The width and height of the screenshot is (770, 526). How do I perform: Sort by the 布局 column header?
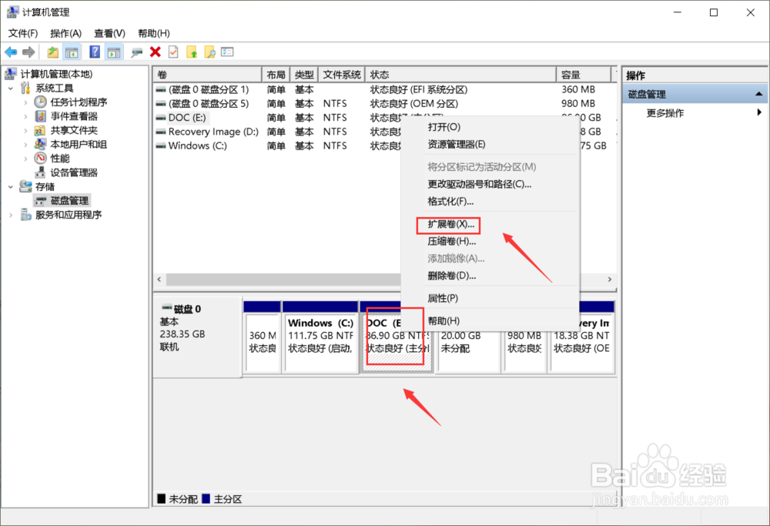276,75
